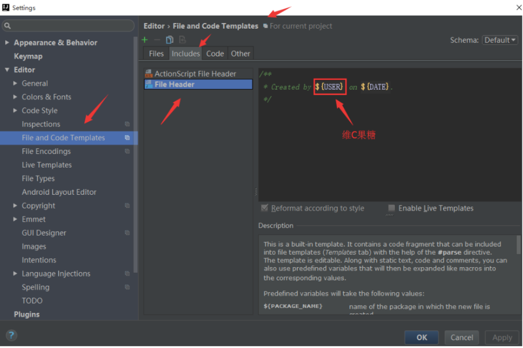Screen dimensions: 523x348
Task: Switch to the Includes tab
Action: point(186,53)
